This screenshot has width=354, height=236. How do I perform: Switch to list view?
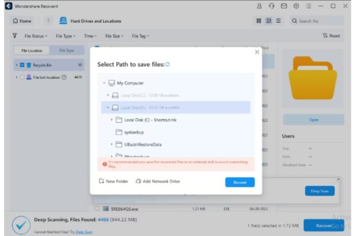click(x=278, y=21)
